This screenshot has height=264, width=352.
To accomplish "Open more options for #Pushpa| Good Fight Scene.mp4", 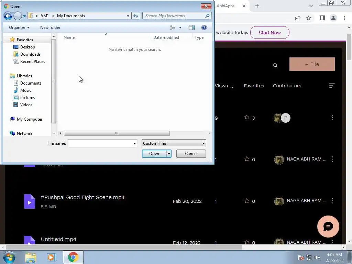I will pyautogui.click(x=332, y=201).
